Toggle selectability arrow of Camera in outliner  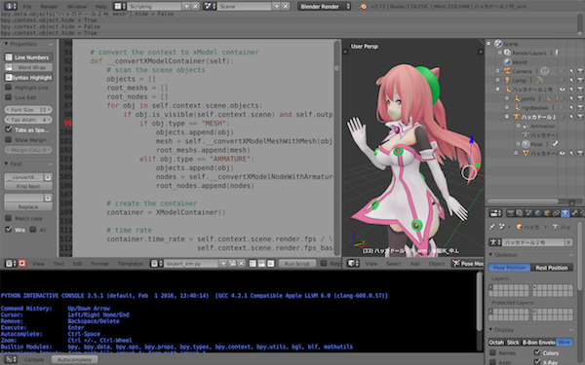click(571, 71)
